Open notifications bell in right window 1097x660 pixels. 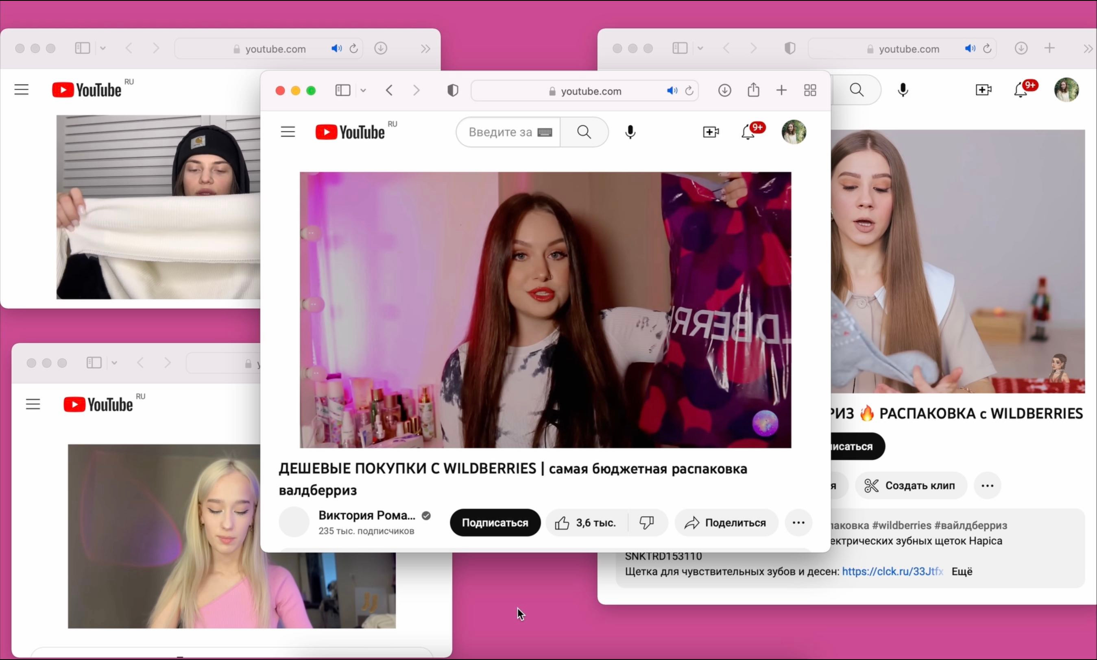coord(1021,90)
